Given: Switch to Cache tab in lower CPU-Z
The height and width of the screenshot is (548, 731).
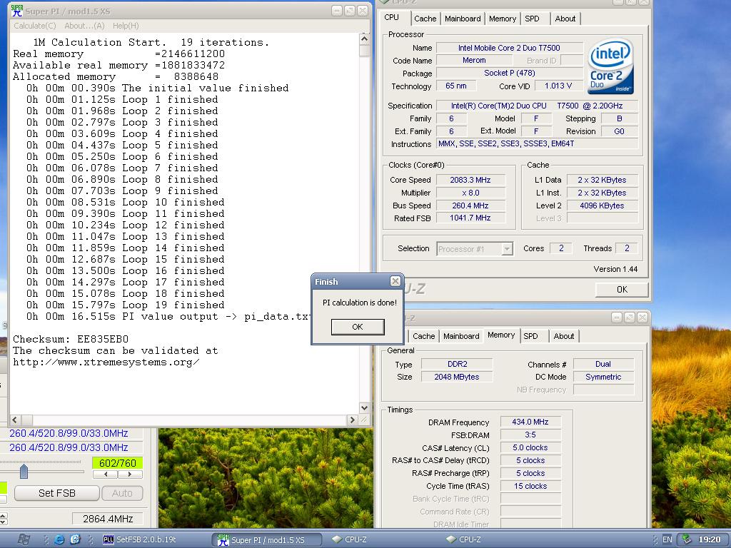Looking at the screenshot, I should coord(424,336).
